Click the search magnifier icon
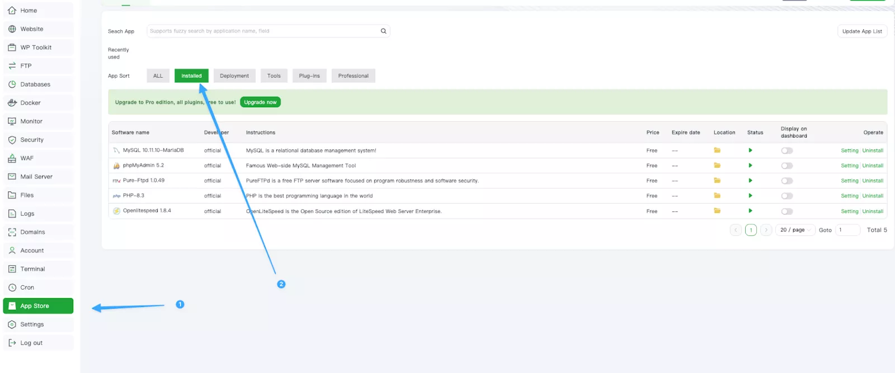895x373 pixels. 383,31
